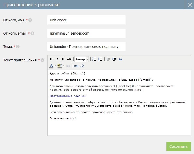Viewport: 194px width, 154px height.
Task: Close the Приглашение к рассылке dialog
Action: pos(189,5)
